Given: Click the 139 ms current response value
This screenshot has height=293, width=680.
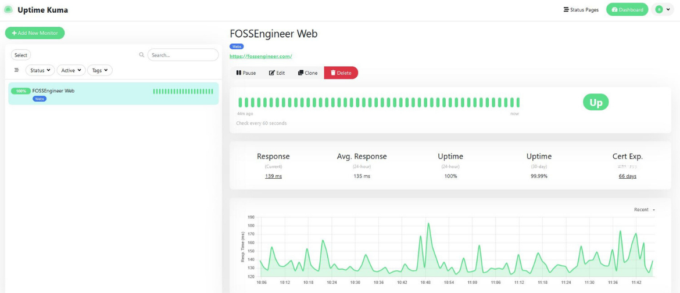Looking at the screenshot, I should tap(273, 176).
